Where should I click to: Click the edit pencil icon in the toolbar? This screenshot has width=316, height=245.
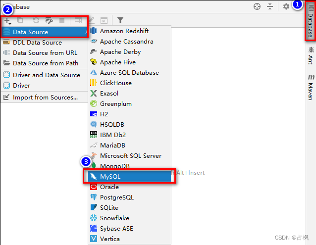coord(91,20)
